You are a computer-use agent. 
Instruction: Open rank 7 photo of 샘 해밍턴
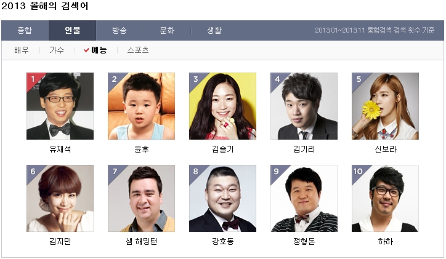tap(141, 198)
